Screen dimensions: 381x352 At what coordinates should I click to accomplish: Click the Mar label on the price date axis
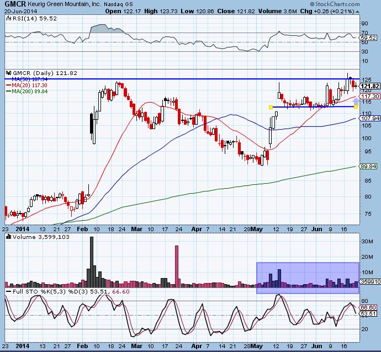(136, 229)
